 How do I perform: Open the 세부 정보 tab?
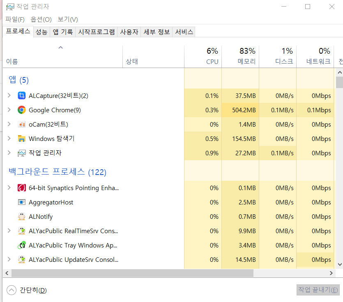tap(157, 32)
